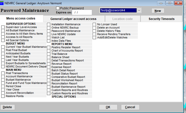Enable Restore Points checkbox
This screenshot has height=113, width=186.
coord(3,96)
